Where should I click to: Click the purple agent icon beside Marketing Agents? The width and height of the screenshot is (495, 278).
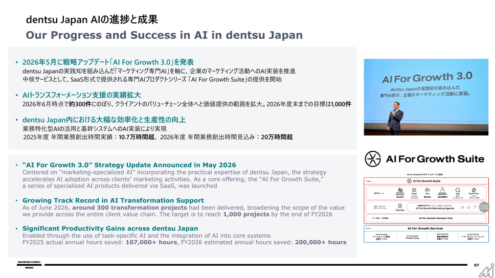(462, 207)
